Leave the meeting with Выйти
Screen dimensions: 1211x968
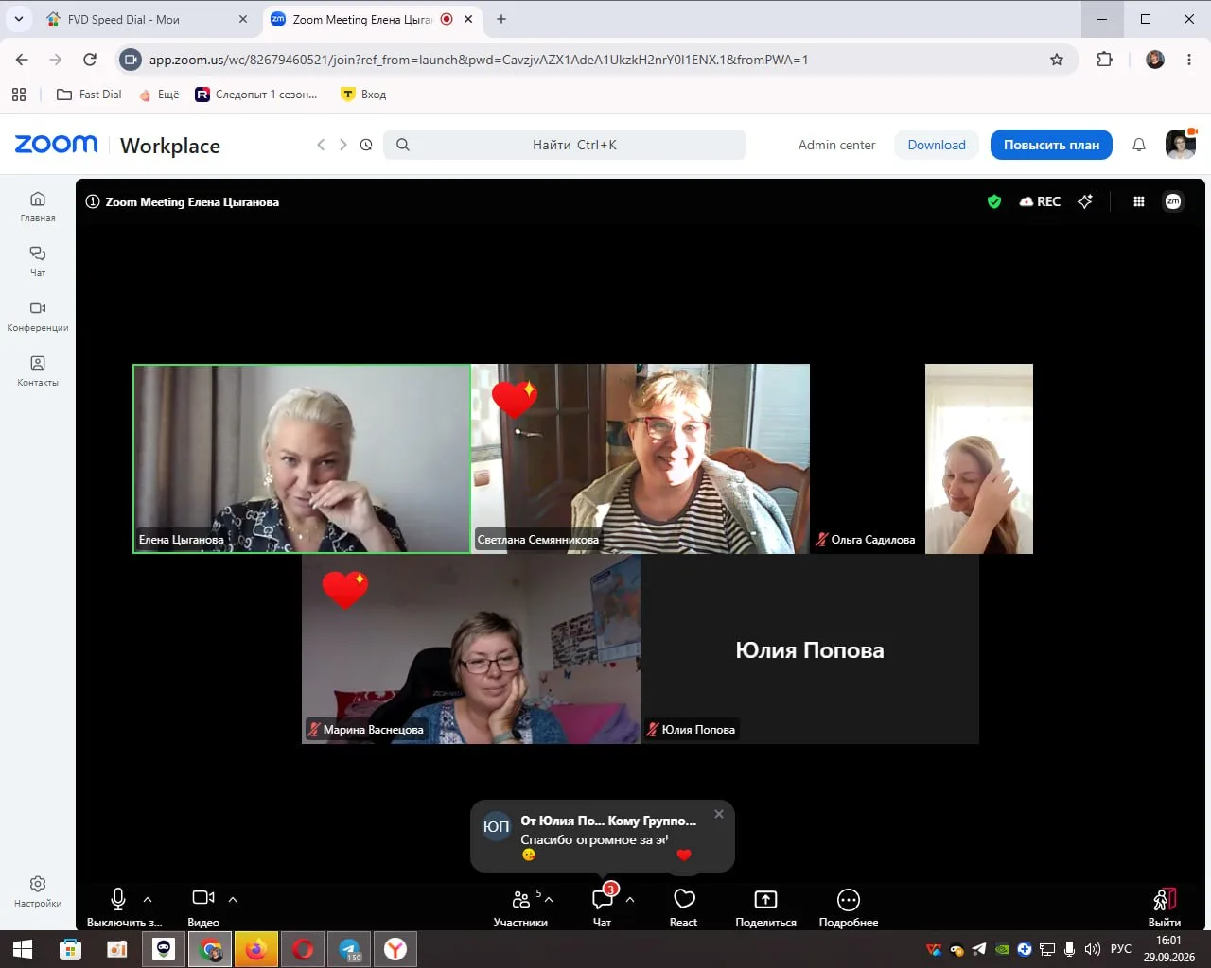click(x=1165, y=907)
